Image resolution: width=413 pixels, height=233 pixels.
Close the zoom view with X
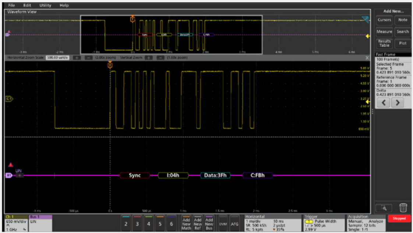point(367,58)
